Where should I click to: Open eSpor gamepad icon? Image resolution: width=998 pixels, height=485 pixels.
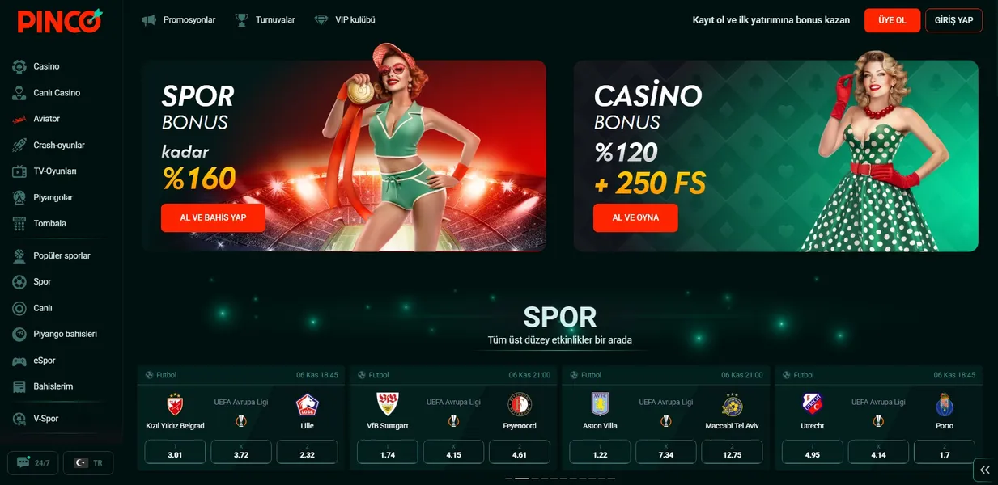pos(19,361)
